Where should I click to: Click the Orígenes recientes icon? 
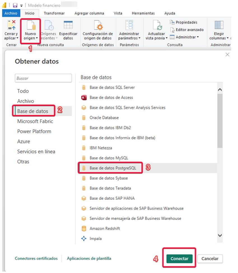coord(49,25)
